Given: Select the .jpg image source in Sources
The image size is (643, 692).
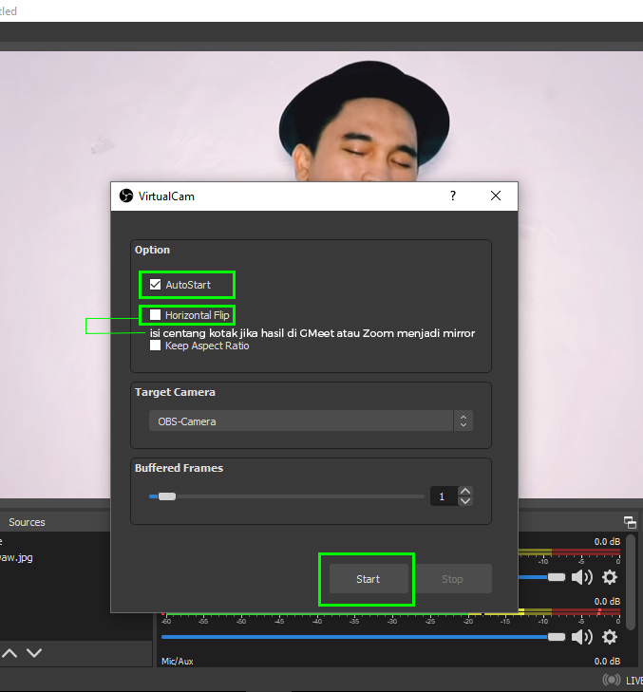Looking at the screenshot, I should tap(16, 557).
